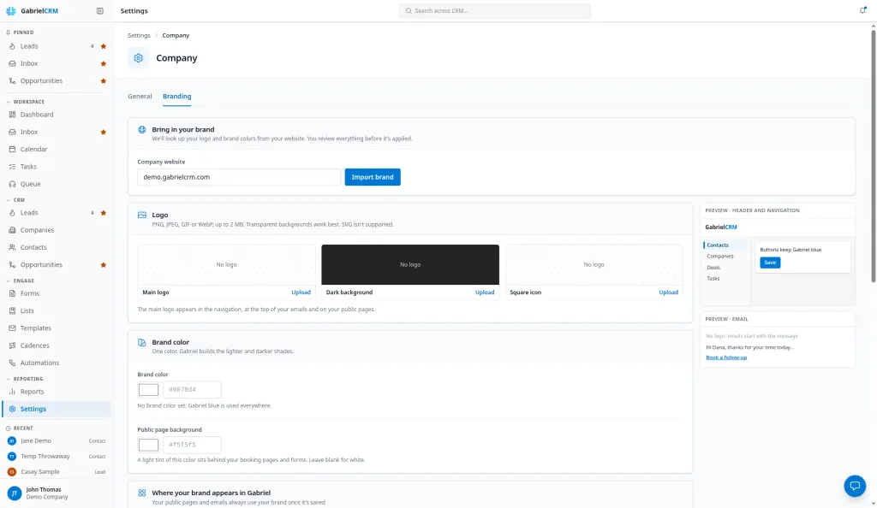Upload a Main logo

[x=301, y=292]
